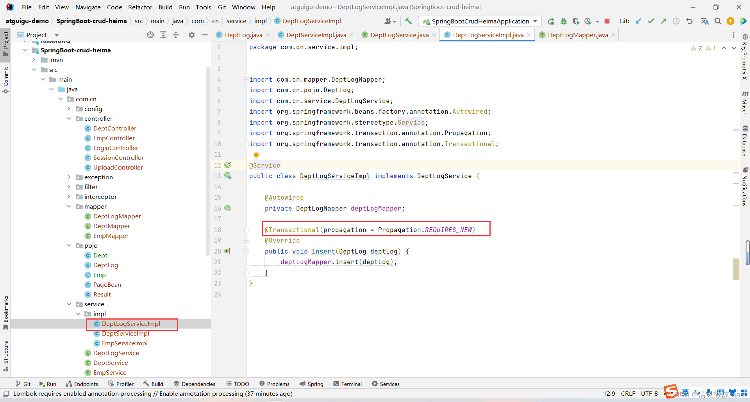Click the implements gutter icon on line 20
The width and height of the screenshot is (750, 402).
tap(228, 251)
